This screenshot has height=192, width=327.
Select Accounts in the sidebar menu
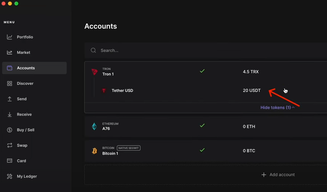[26, 68]
